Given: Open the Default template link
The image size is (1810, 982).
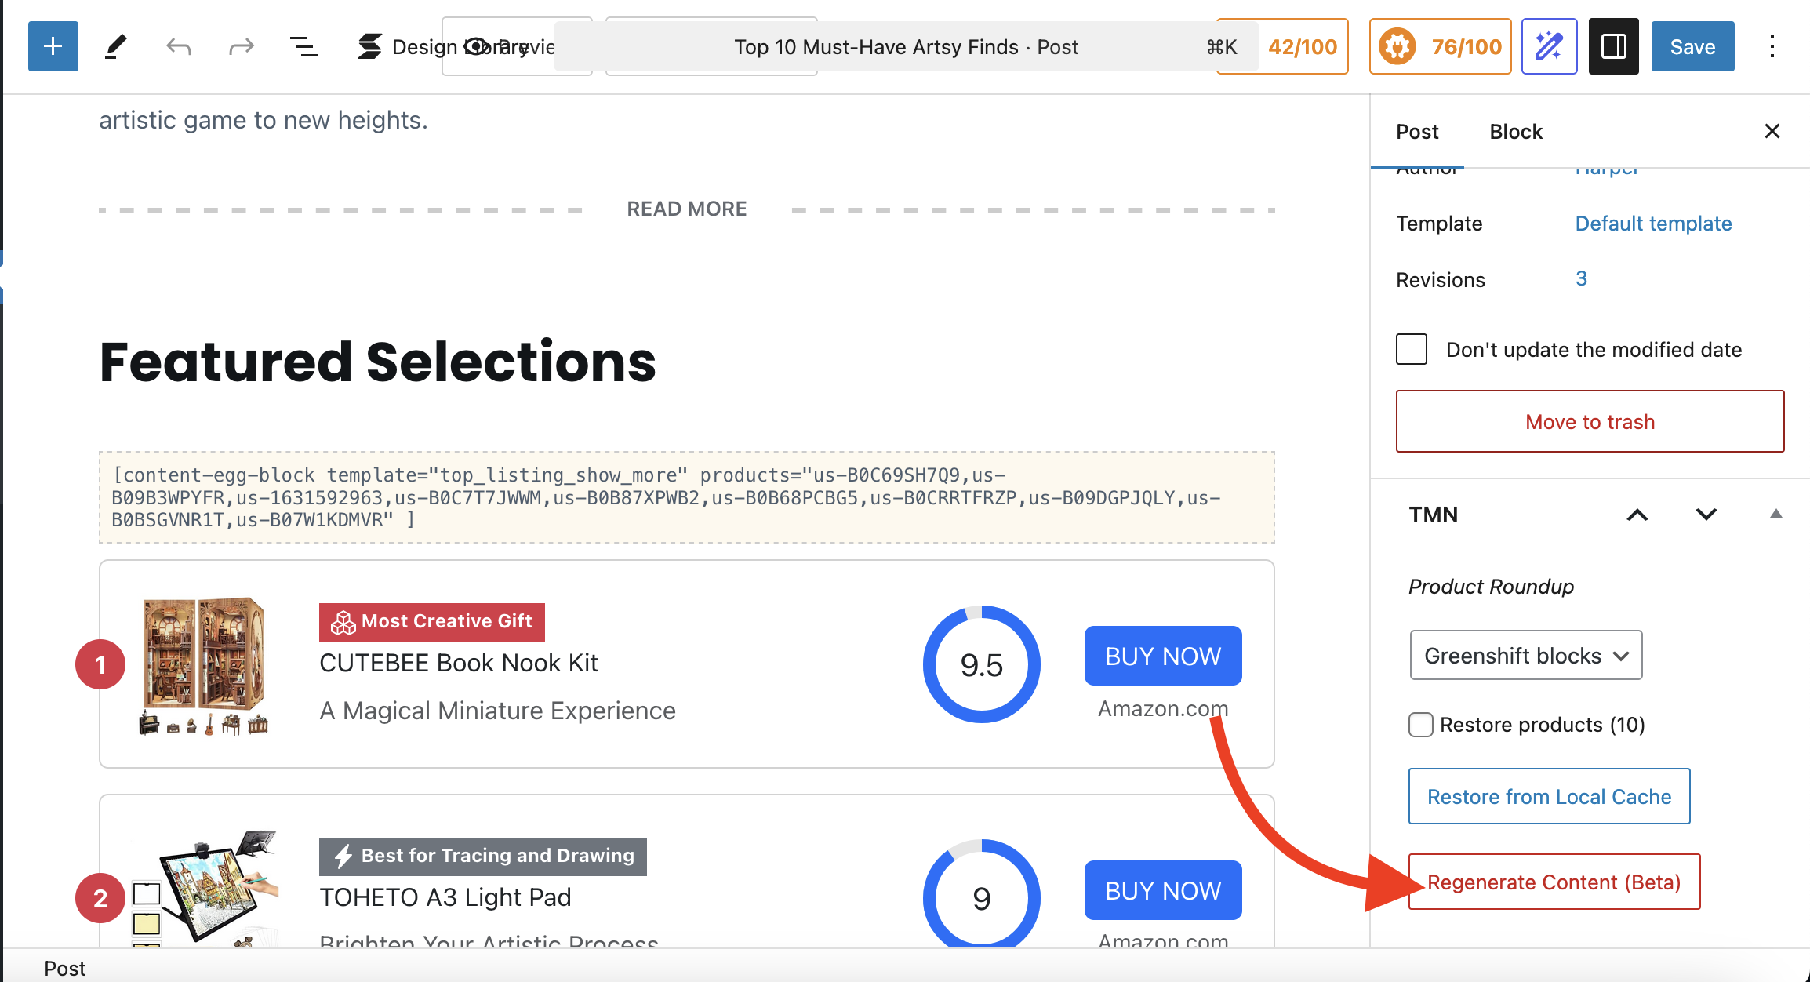Looking at the screenshot, I should (x=1653, y=224).
